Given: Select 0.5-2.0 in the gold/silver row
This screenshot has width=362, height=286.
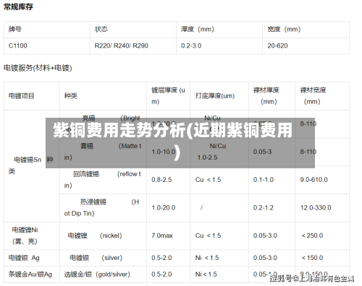Looking at the screenshot, I should click(x=161, y=274).
